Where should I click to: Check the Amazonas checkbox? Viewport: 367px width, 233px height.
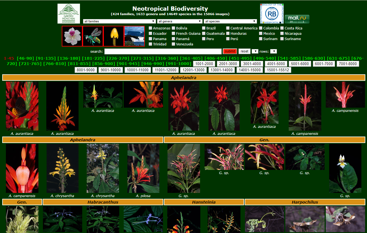pos(151,28)
